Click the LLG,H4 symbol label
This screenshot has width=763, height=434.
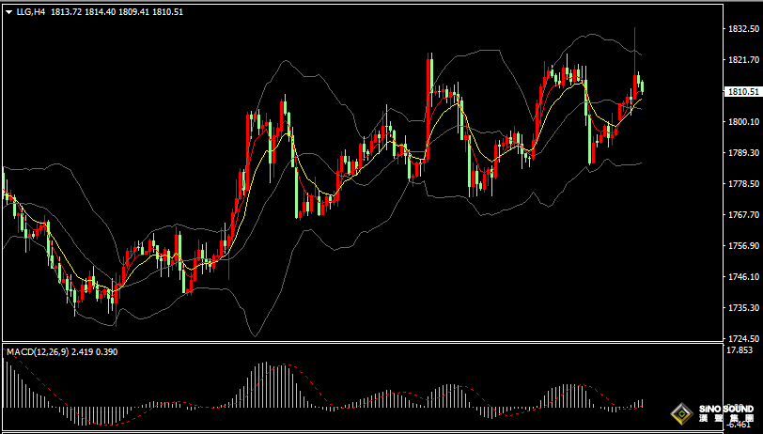30,12
